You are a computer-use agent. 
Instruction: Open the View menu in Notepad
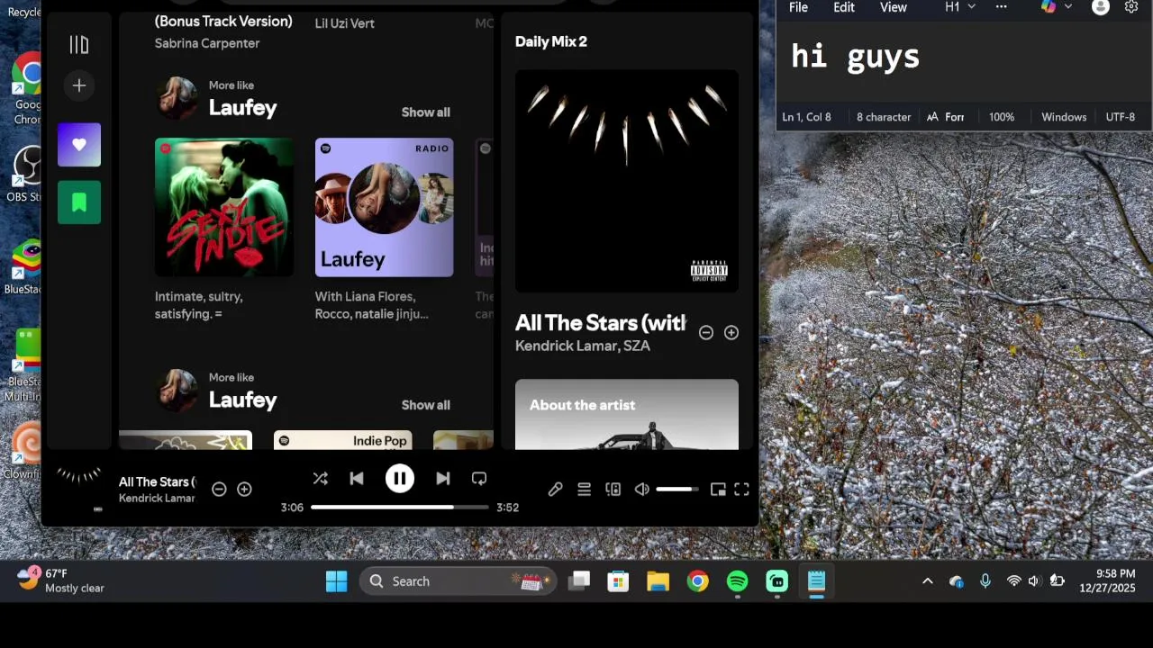click(x=894, y=7)
